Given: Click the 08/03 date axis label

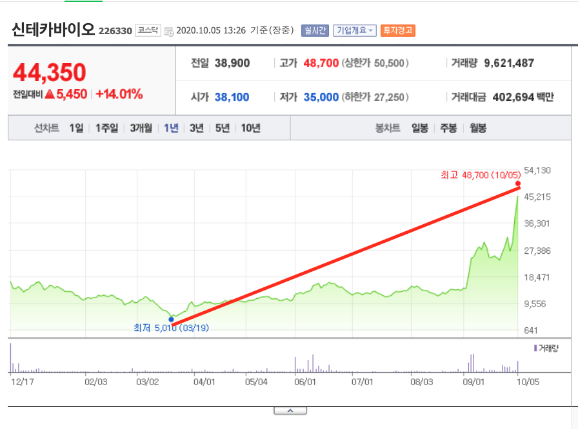Looking at the screenshot, I should pos(422,382).
